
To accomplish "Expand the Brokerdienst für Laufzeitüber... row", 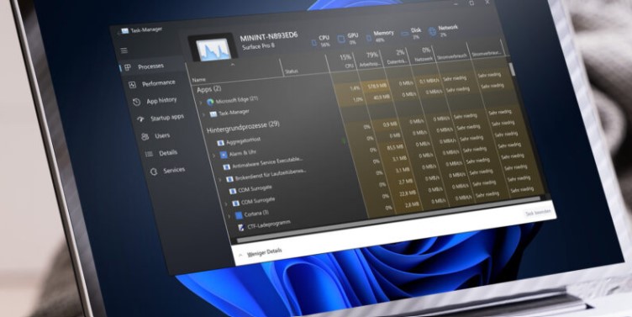I will tap(220, 179).
